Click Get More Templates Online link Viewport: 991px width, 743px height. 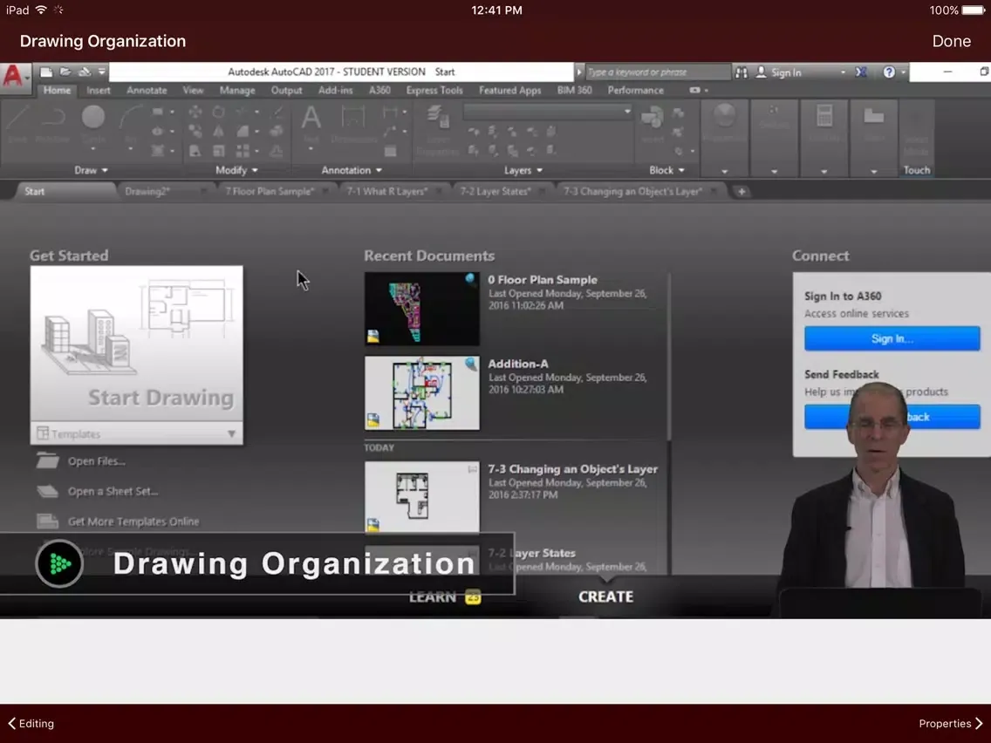[133, 521]
